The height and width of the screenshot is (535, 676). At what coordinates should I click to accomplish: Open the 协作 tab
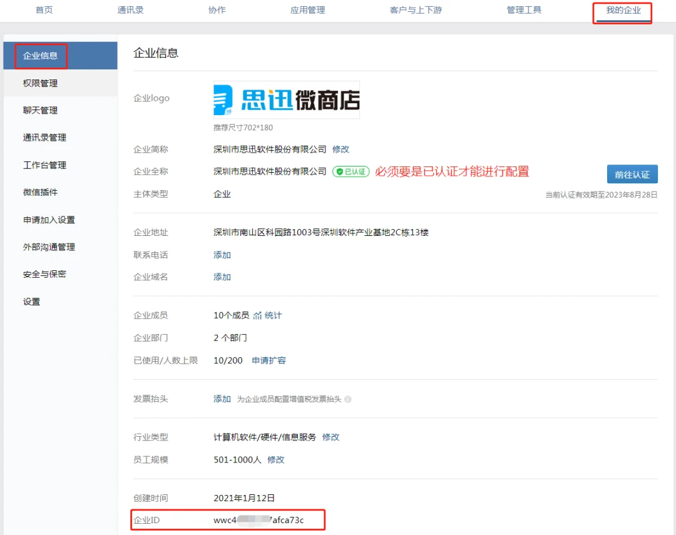pyautogui.click(x=217, y=10)
